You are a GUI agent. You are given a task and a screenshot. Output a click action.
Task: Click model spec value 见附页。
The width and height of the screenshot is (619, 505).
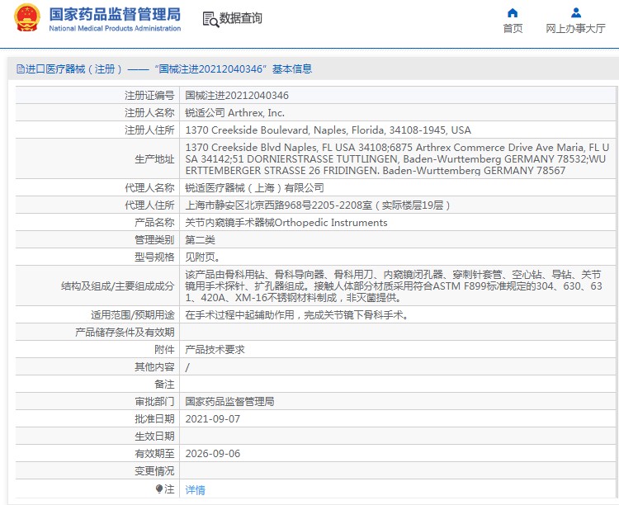[x=203, y=257]
